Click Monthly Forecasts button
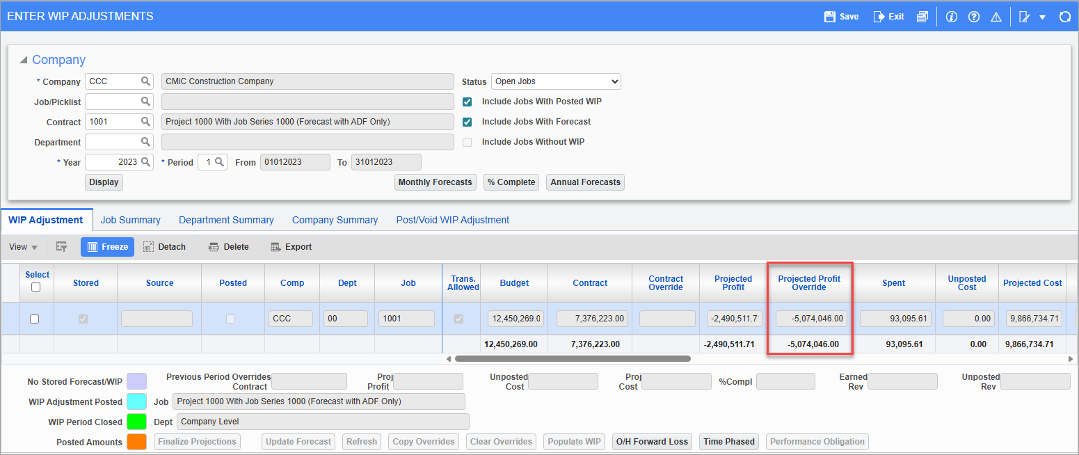1079x455 pixels. 435,182
